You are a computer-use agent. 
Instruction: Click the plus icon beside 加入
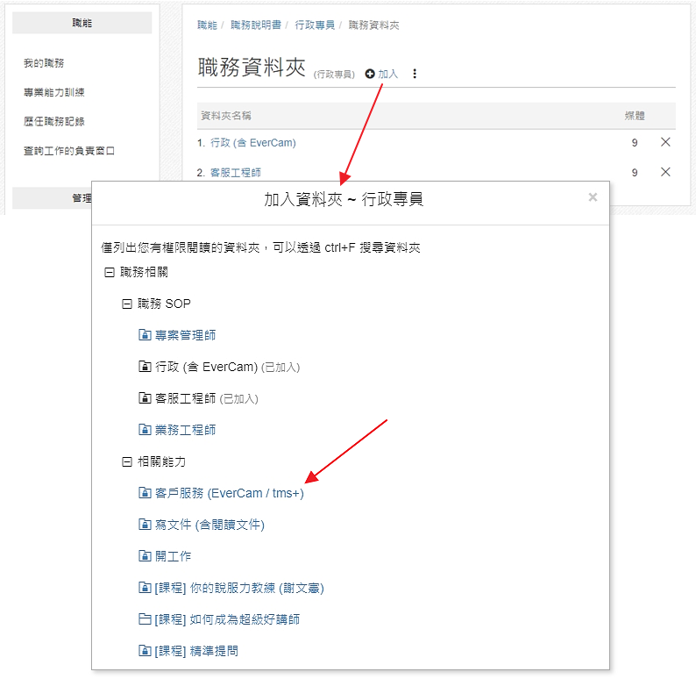click(x=370, y=75)
